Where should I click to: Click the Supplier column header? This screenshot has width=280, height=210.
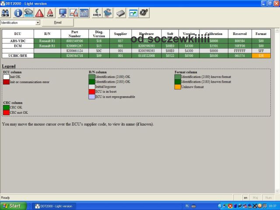point(121,34)
